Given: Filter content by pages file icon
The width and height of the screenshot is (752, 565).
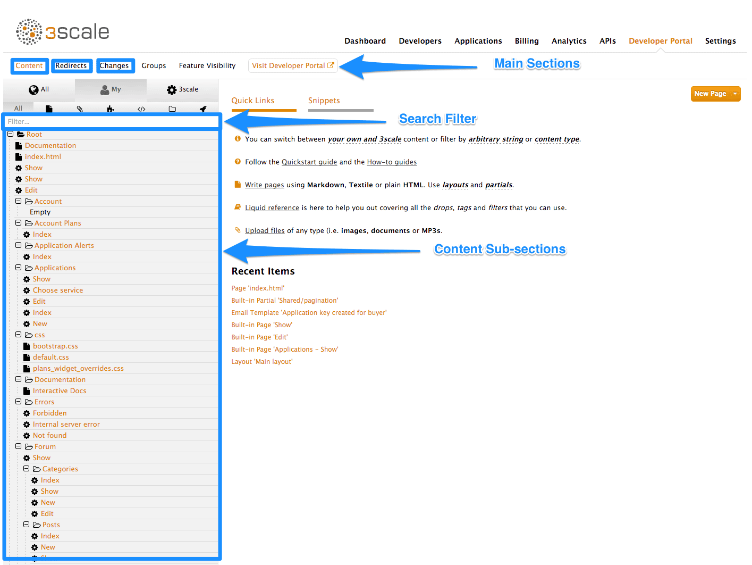Looking at the screenshot, I should click(x=49, y=109).
